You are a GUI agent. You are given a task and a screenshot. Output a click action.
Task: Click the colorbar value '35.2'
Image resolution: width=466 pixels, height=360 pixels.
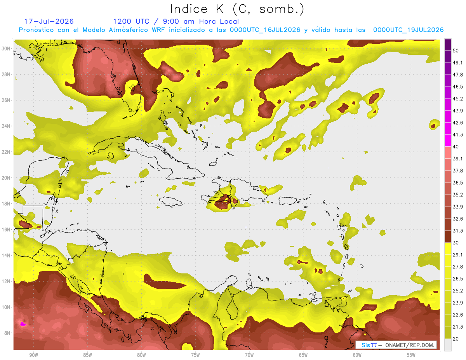click(458, 195)
